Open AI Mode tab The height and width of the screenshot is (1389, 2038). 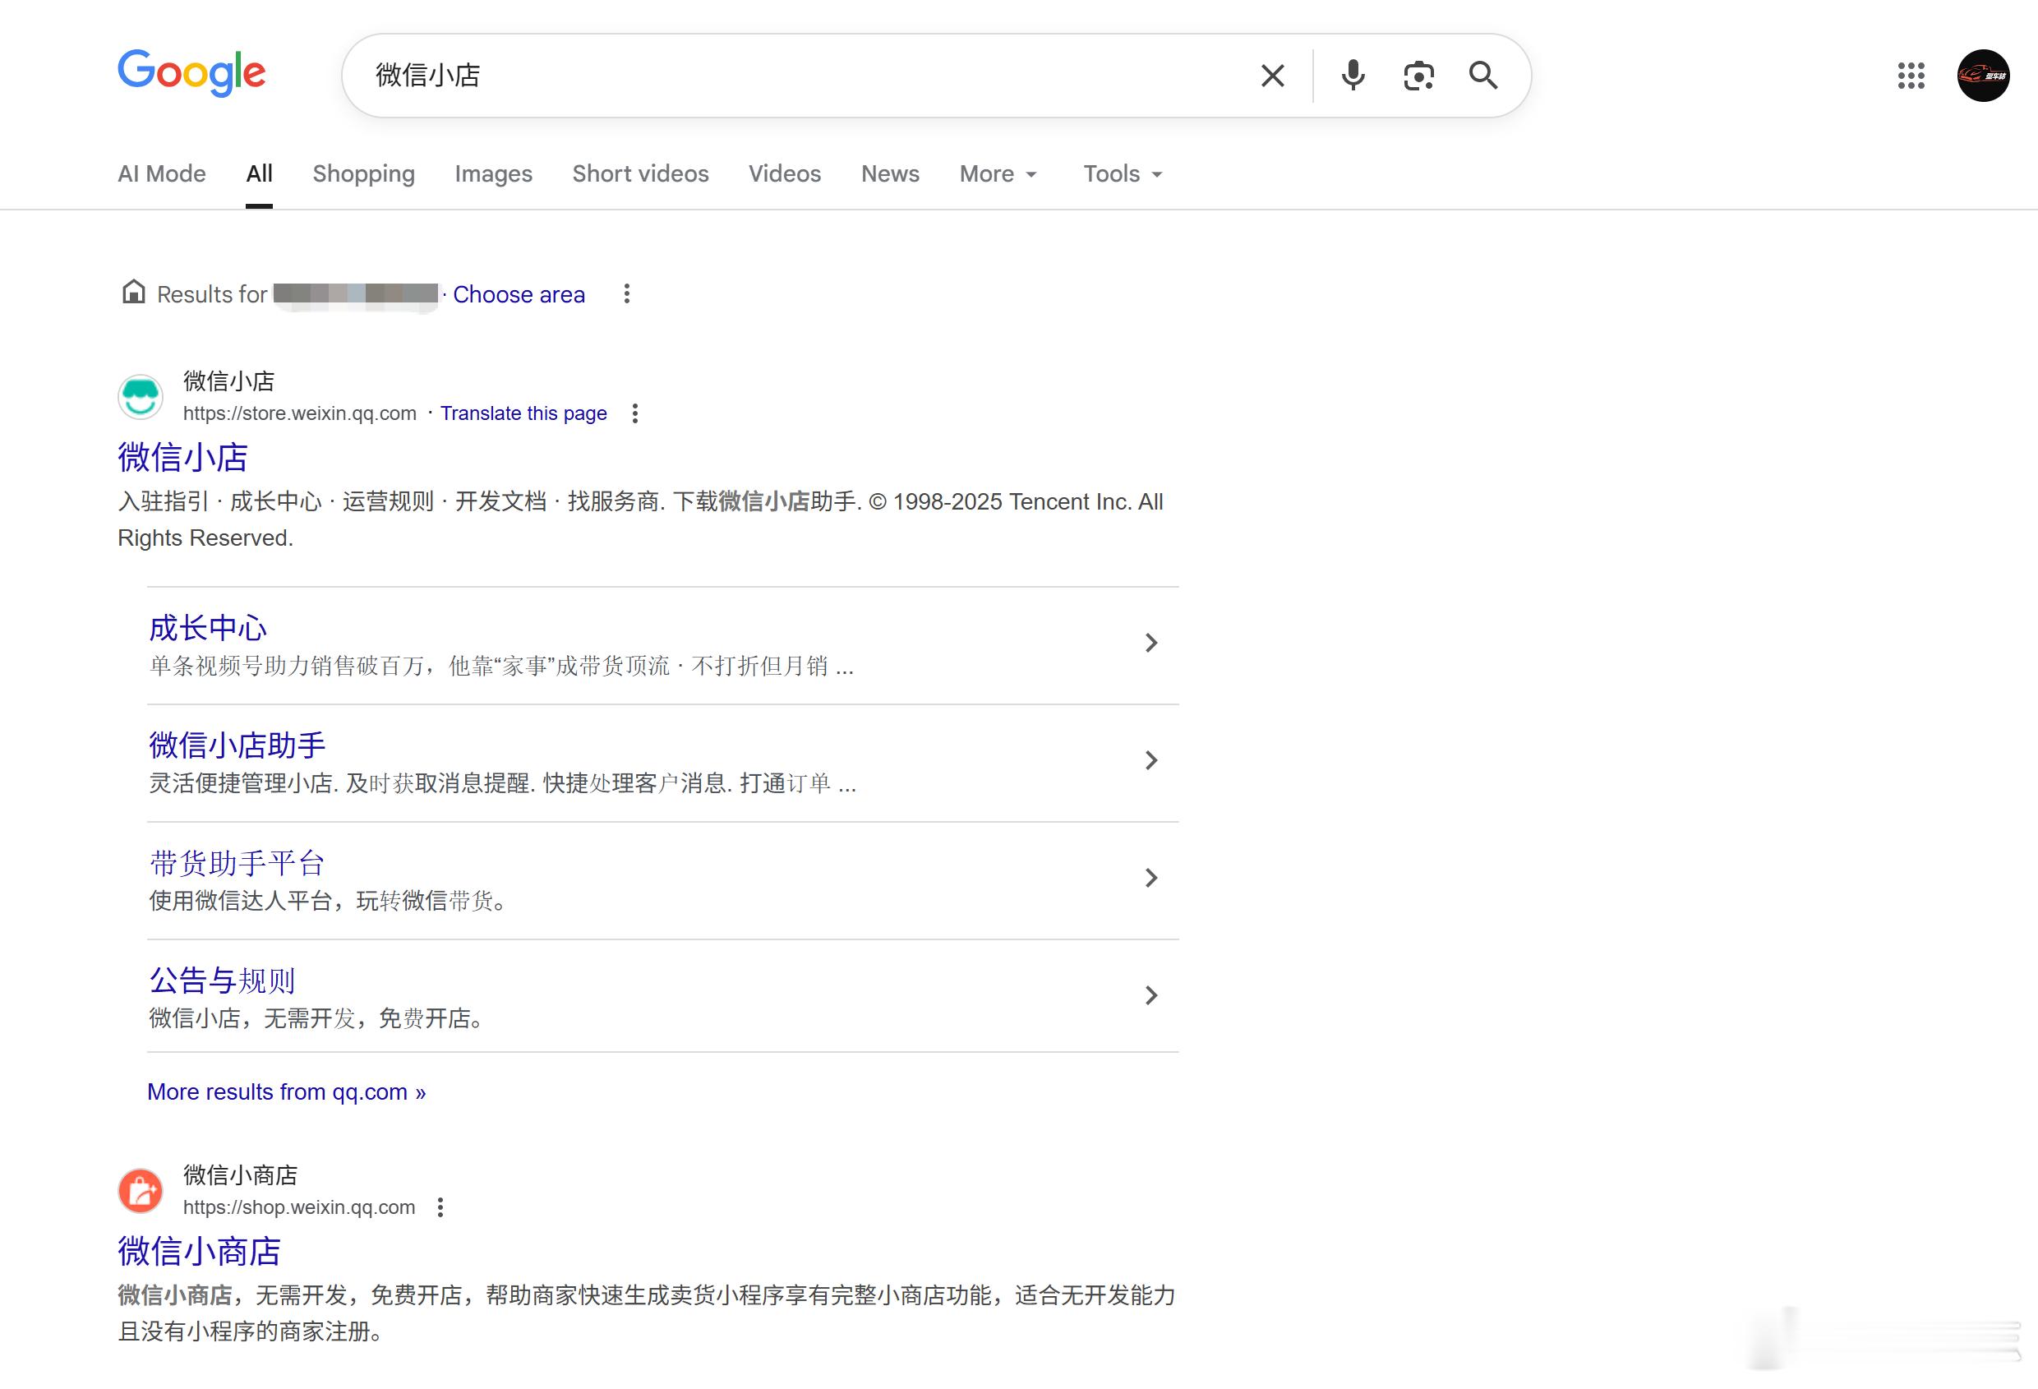(161, 173)
